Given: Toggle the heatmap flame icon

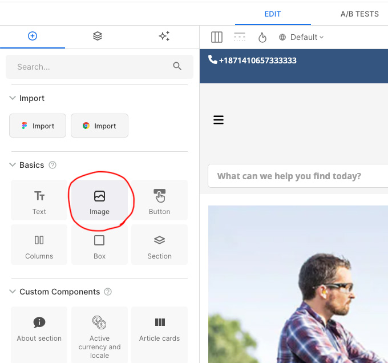Looking at the screenshot, I should (262, 37).
